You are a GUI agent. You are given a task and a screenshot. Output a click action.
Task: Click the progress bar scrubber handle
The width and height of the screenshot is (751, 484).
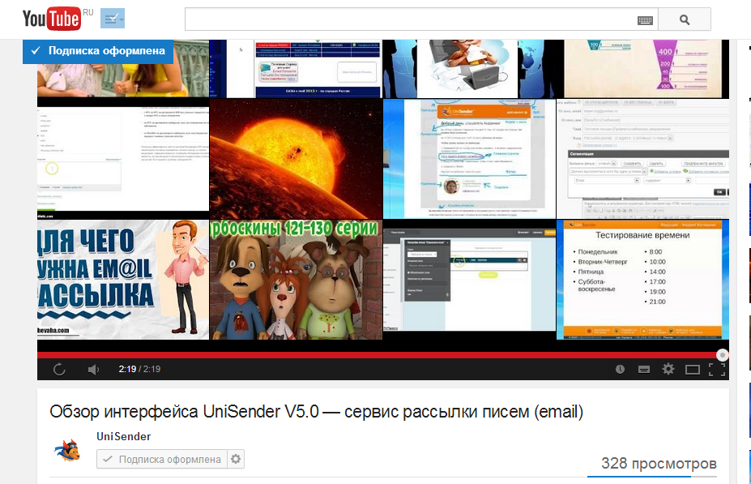(723, 355)
